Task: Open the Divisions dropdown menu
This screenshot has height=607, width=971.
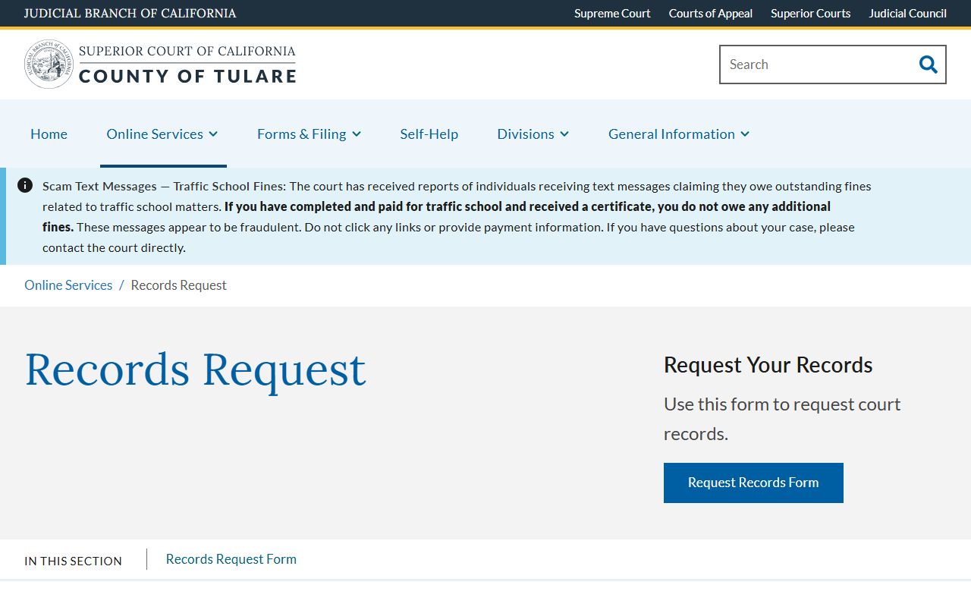Action: point(533,134)
